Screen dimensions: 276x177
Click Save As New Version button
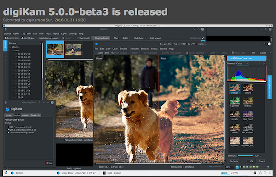[x=172, y=53]
